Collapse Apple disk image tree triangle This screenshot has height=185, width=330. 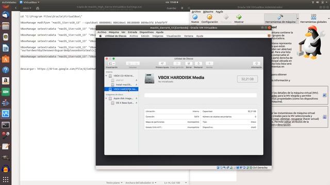click(x=106, y=98)
